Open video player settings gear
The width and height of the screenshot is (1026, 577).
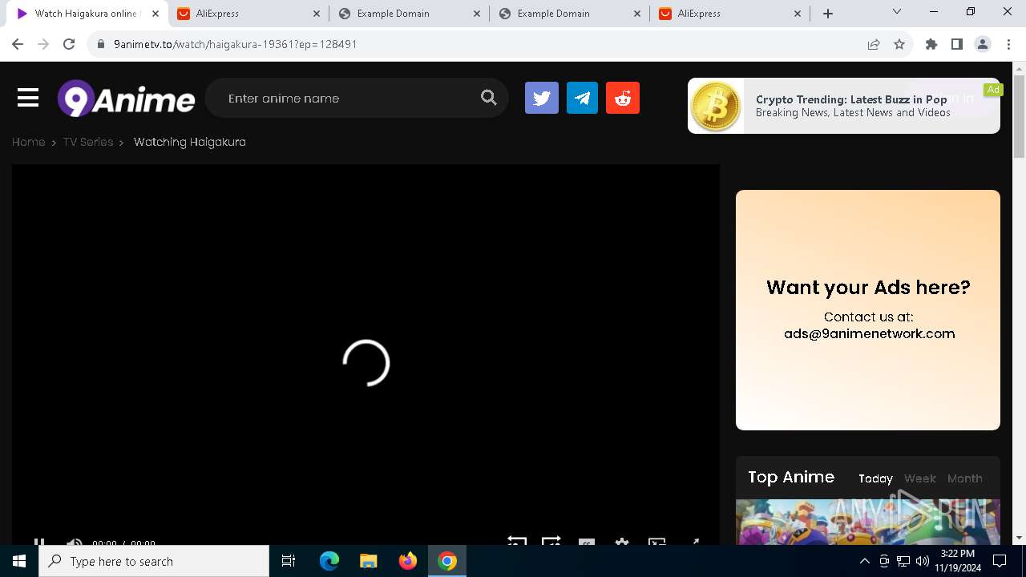(621, 542)
